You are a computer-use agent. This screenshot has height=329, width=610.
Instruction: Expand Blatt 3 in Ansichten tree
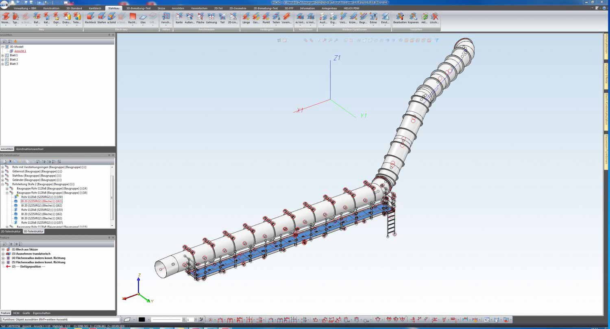pos(2,64)
